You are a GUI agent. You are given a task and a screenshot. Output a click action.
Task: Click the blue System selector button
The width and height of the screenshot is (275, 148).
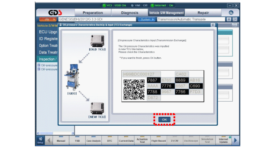pos(146,19)
